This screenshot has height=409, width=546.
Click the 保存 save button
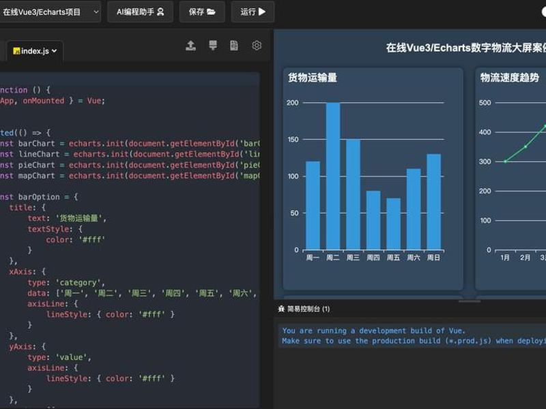[x=202, y=12]
